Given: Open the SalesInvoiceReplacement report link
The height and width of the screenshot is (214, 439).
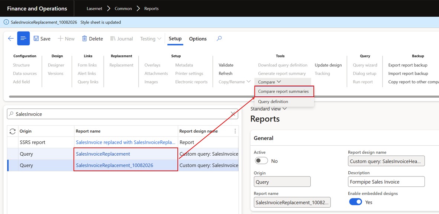Looking at the screenshot, I should coord(103,154).
